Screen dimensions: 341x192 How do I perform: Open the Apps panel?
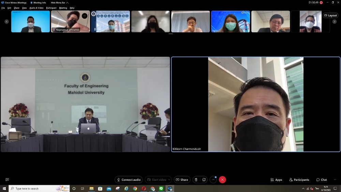point(276,180)
